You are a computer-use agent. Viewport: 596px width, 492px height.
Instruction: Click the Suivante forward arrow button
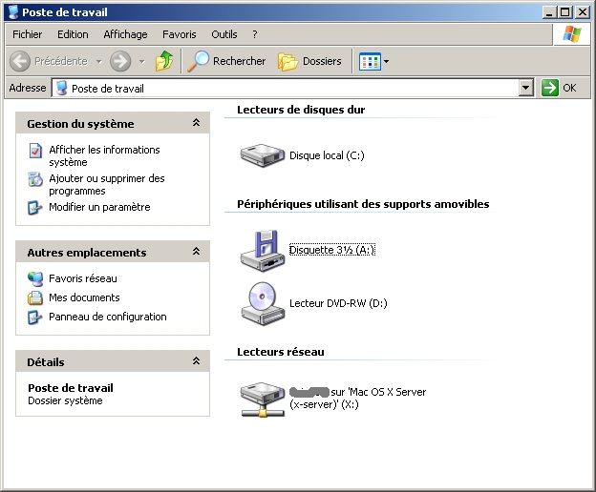point(119,61)
